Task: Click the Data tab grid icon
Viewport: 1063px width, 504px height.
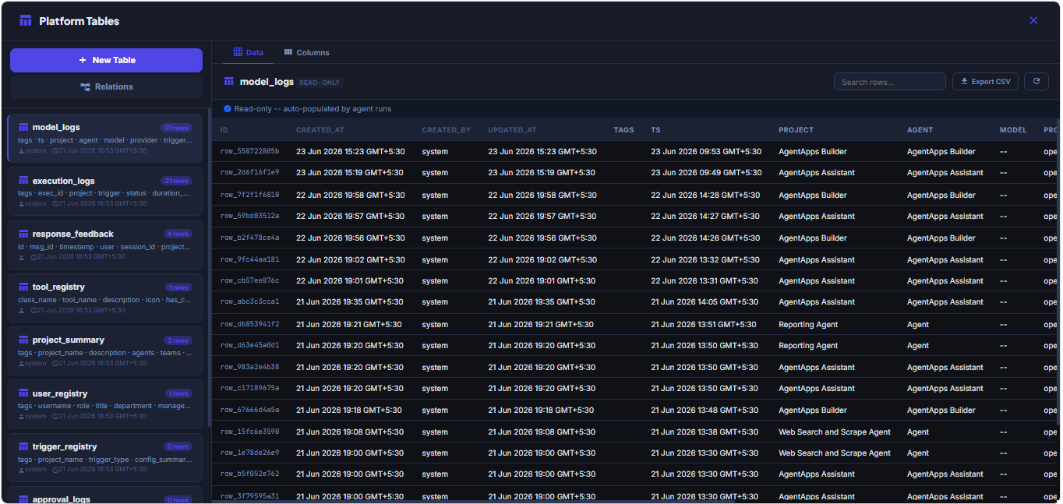Action: [238, 52]
